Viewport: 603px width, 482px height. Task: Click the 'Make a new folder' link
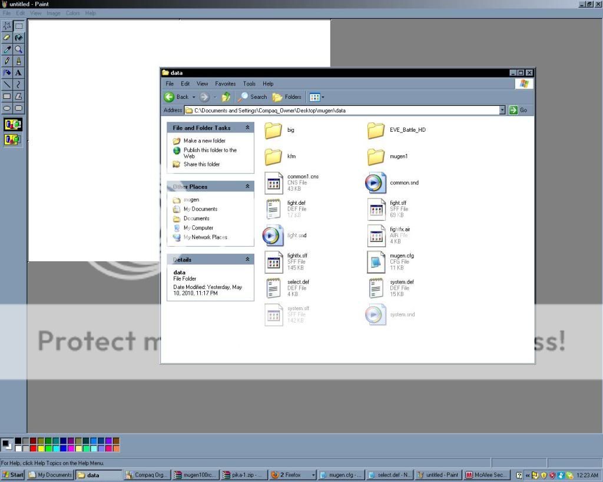coord(204,141)
